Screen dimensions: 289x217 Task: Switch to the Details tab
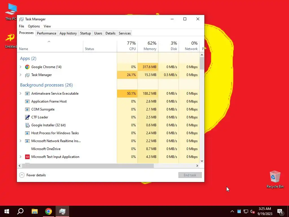tap(110, 33)
